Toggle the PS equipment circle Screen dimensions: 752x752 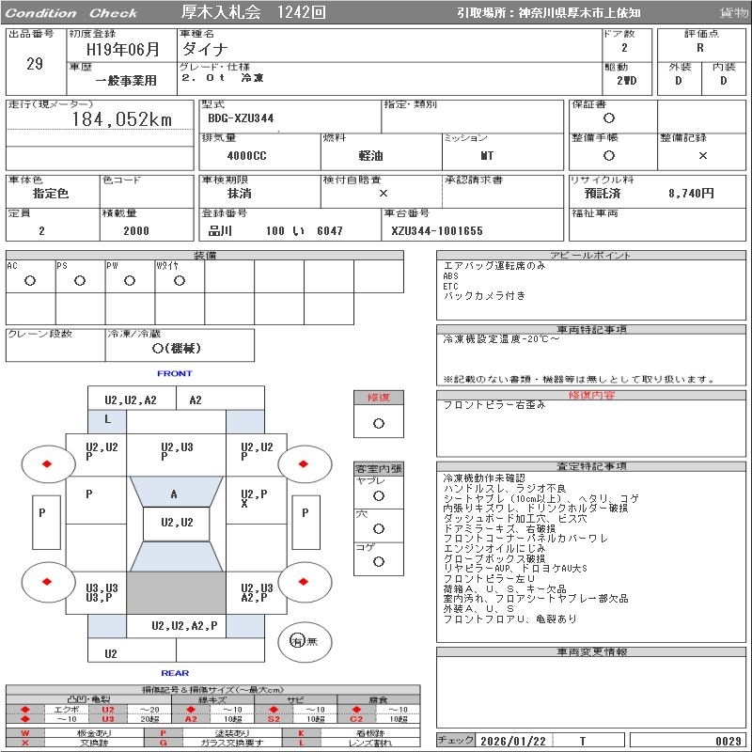click(79, 281)
